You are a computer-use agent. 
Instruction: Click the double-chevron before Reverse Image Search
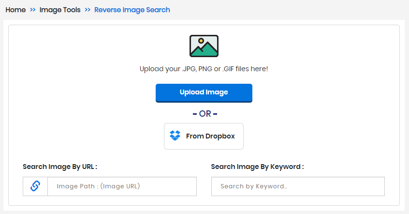click(x=88, y=10)
